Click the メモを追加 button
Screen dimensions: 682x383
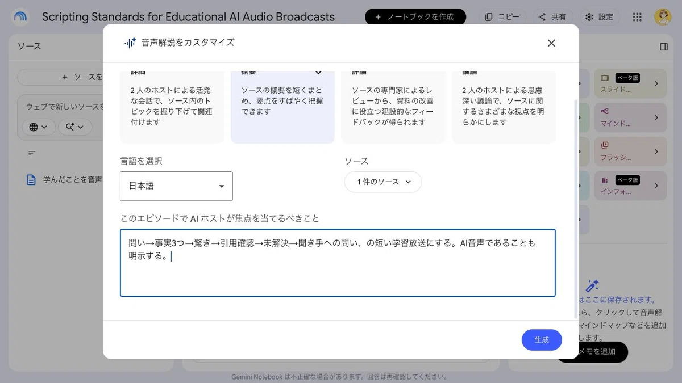596,352
